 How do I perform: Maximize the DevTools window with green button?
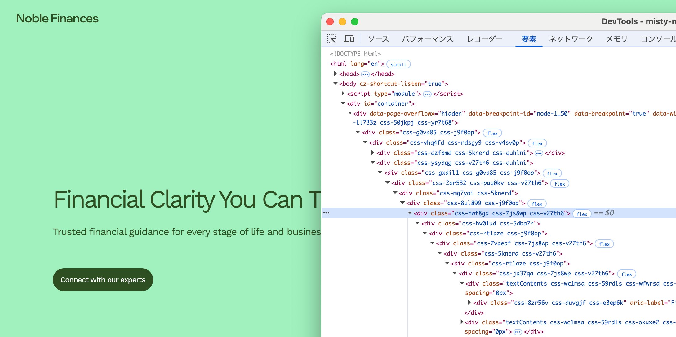(x=355, y=22)
